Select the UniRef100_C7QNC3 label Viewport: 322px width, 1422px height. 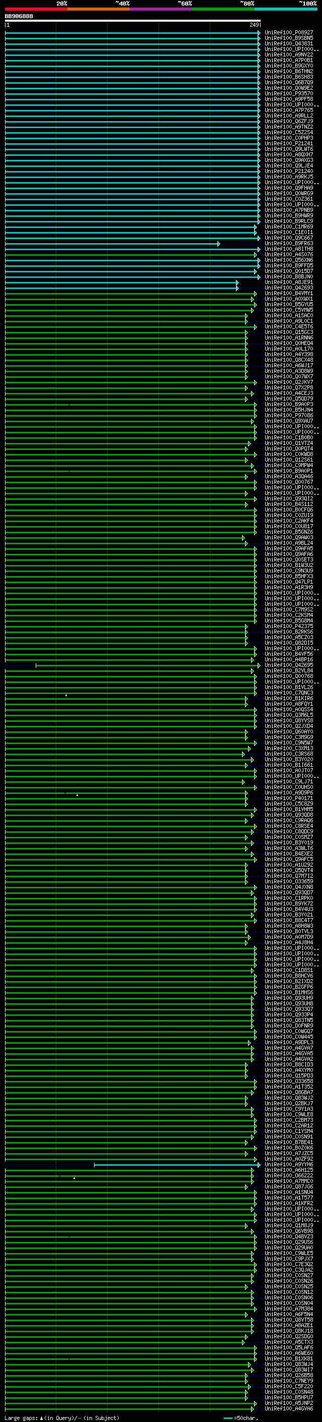pos(289,693)
